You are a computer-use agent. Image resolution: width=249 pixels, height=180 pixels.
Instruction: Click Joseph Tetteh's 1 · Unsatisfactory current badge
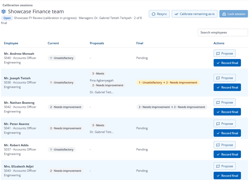62,82
